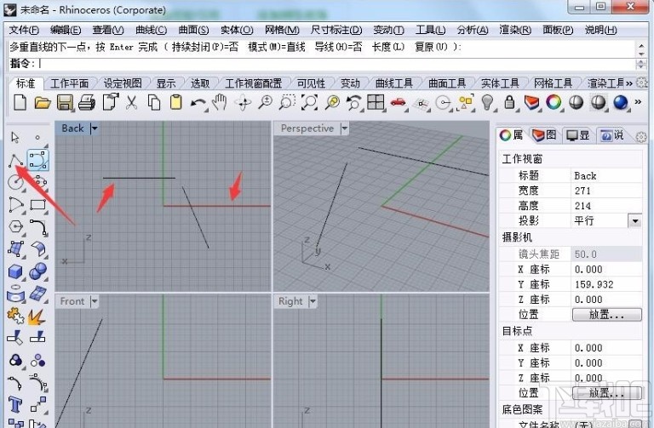This screenshot has width=654, height=428.
Task: Click the right panel settings gear
Action: tap(641, 136)
